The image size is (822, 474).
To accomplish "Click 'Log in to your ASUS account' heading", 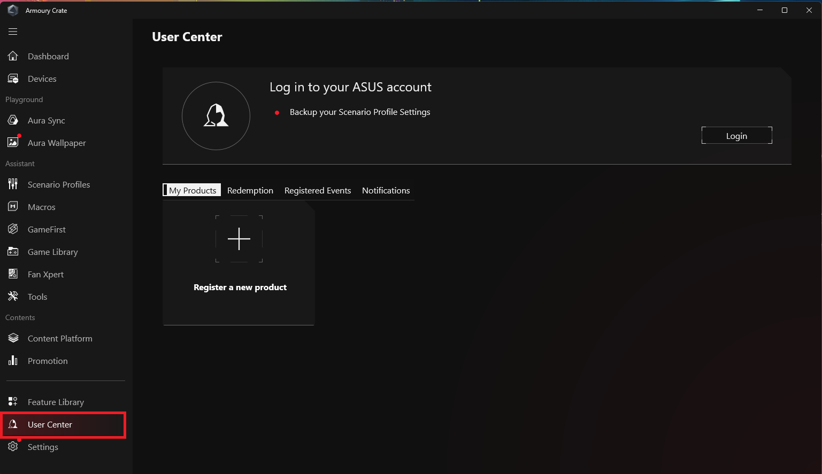I will click(x=350, y=87).
